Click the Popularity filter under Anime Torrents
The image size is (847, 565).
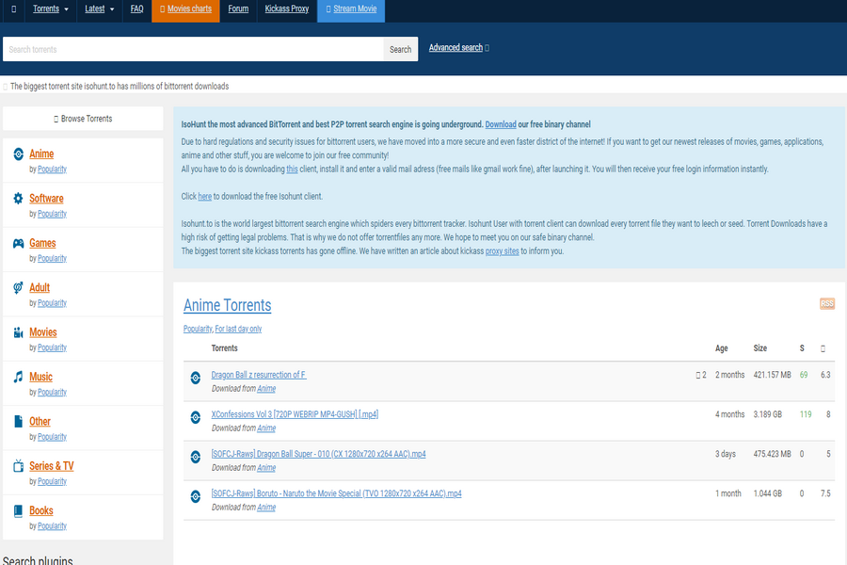tap(198, 329)
